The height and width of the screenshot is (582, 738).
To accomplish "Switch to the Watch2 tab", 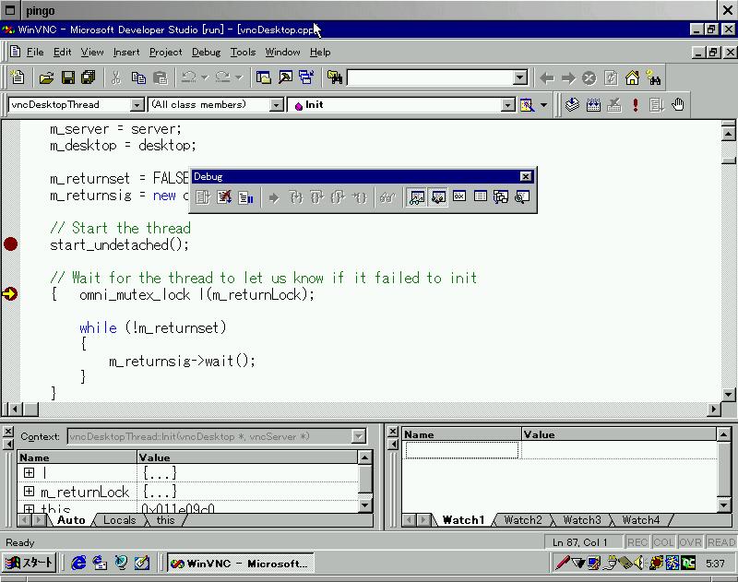I will 523,520.
